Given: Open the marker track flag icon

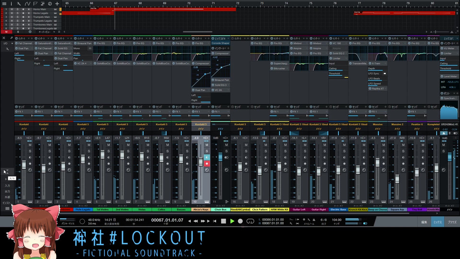Looking at the screenshot, I should (35, 3).
